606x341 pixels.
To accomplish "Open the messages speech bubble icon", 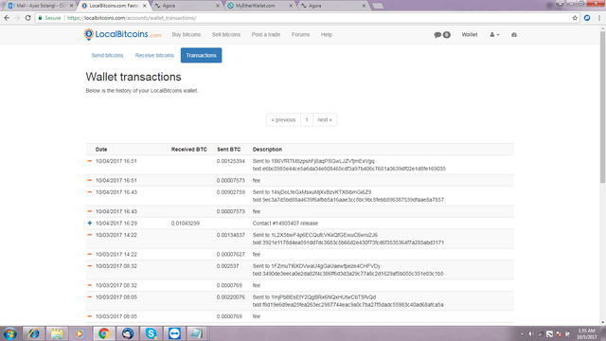I will (437, 35).
